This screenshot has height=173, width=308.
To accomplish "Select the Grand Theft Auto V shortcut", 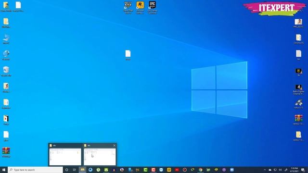I will [128, 8].
